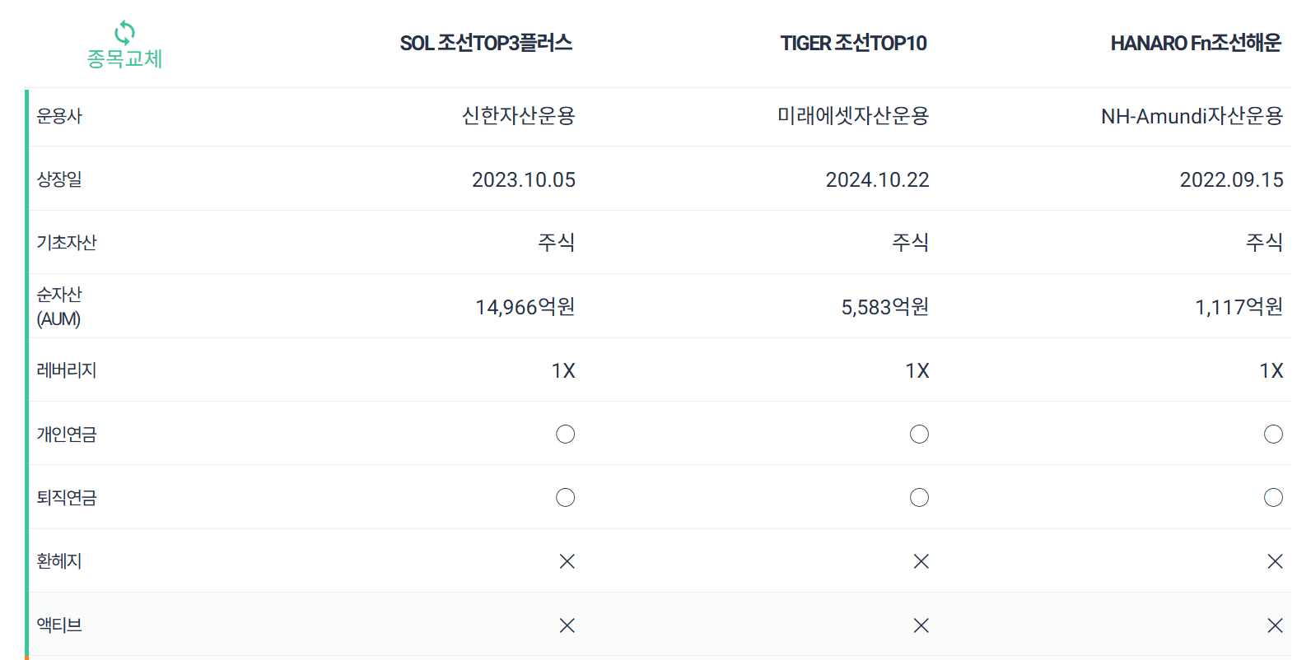The width and height of the screenshot is (1311, 660).
Task: Click the 신한자산운용 manager name
Action: [x=518, y=116]
